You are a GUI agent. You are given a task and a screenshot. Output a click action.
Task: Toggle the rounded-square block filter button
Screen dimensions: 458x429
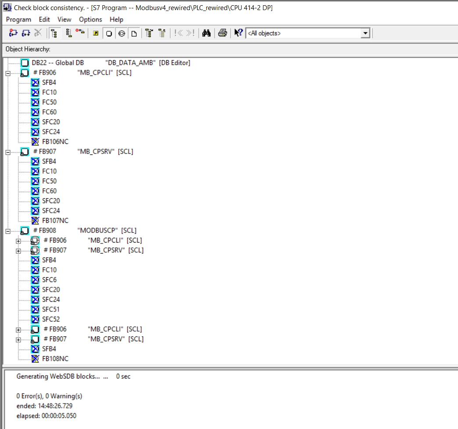pyautogui.click(x=109, y=33)
